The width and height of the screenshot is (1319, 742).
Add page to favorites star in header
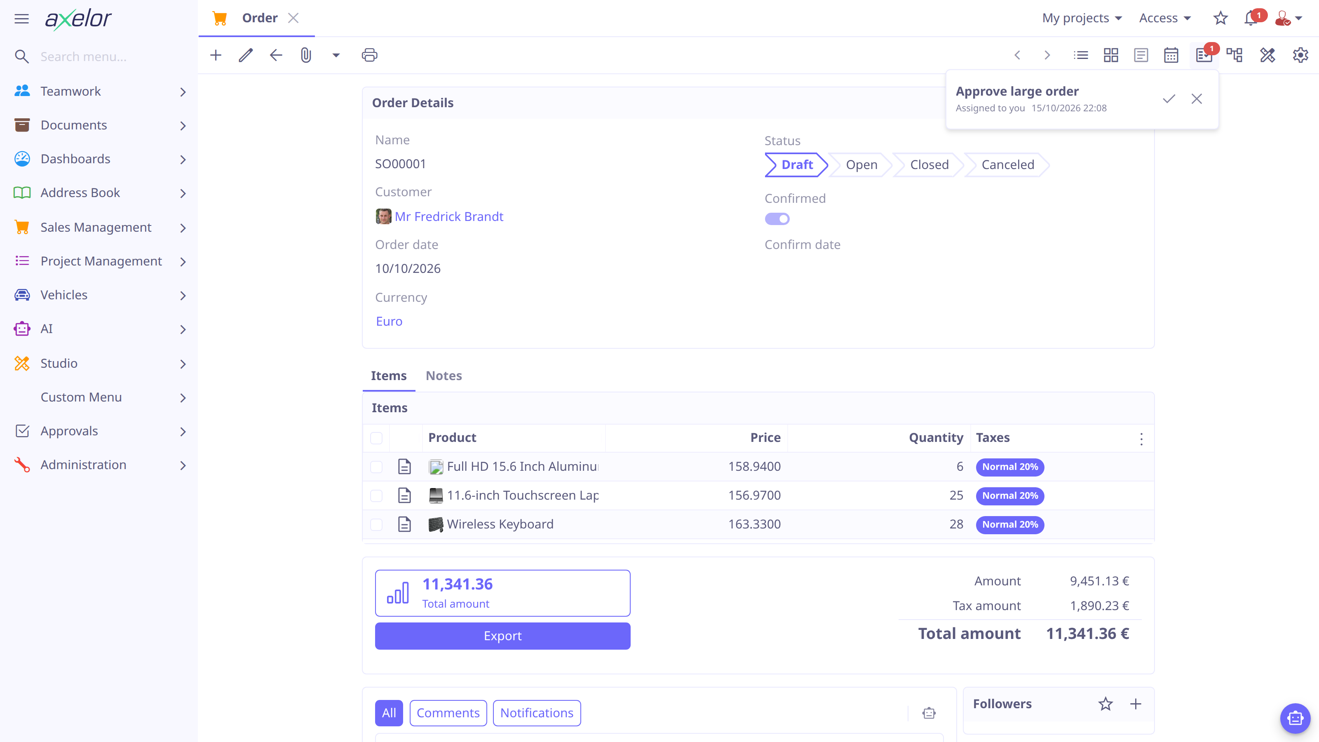click(1220, 19)
